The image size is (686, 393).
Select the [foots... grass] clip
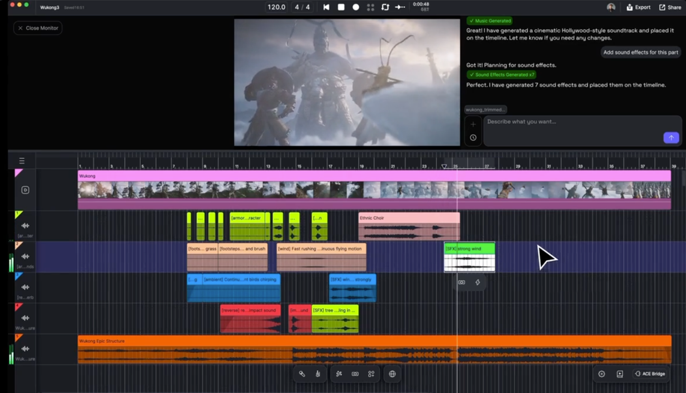point(202,257)
